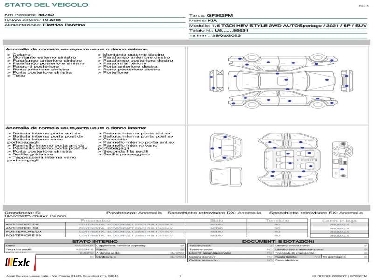Click the 'STATO DEL VEICOLO' title
Image resolution: width=373 pixels, height=280 pixels.
pyautogui.click(x=46, y=5)
